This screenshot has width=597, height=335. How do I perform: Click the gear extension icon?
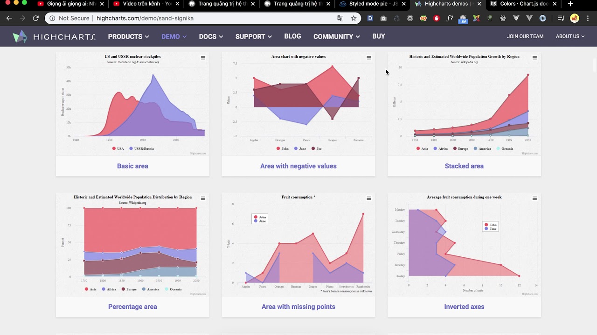pyautogui.click(x=410, y=18)
